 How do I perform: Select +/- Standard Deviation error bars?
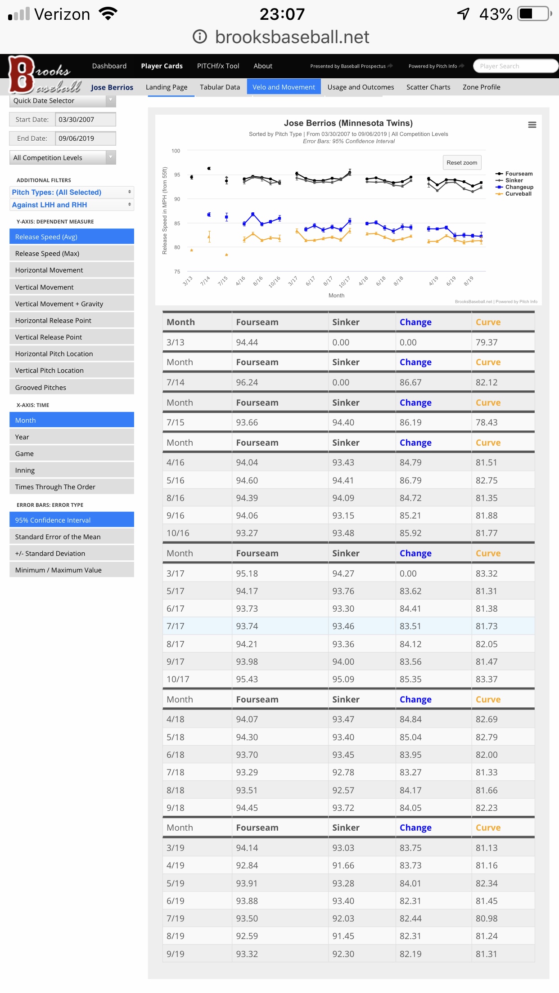72,553
